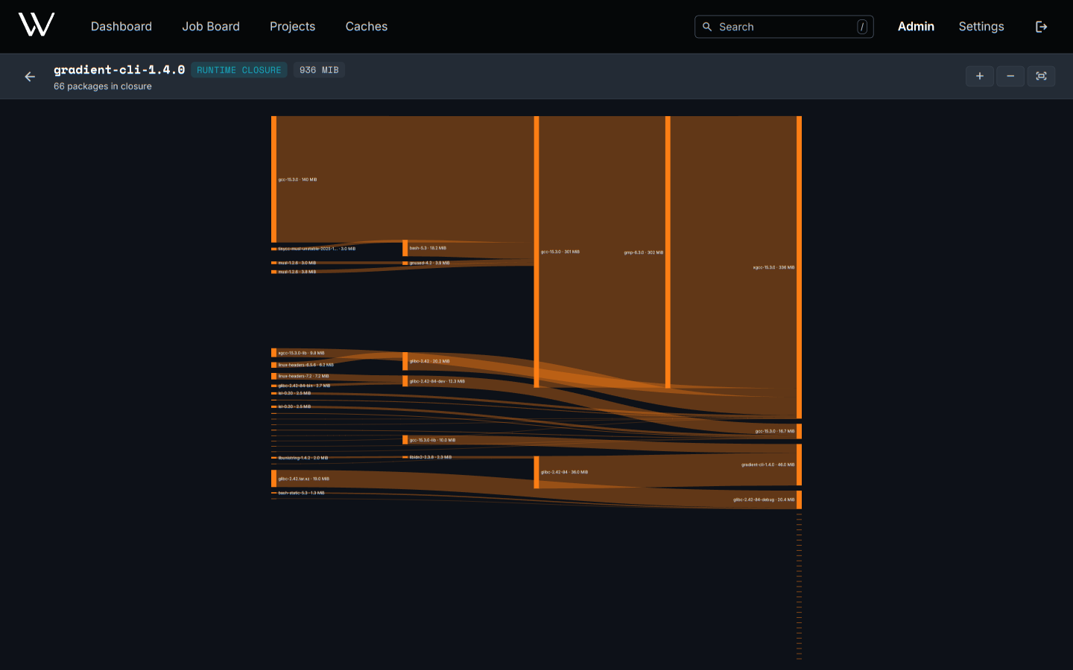Open the Admin section
Viewport: 1073px width, 670px height.
[x=916, y=27]
